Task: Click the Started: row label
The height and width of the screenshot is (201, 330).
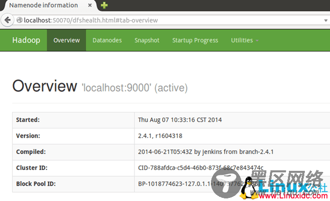Action: pyautogui.click(x=28, y=120)
